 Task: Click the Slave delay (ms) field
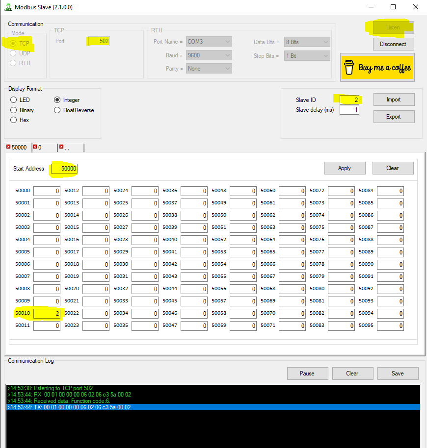coord(349,110)
